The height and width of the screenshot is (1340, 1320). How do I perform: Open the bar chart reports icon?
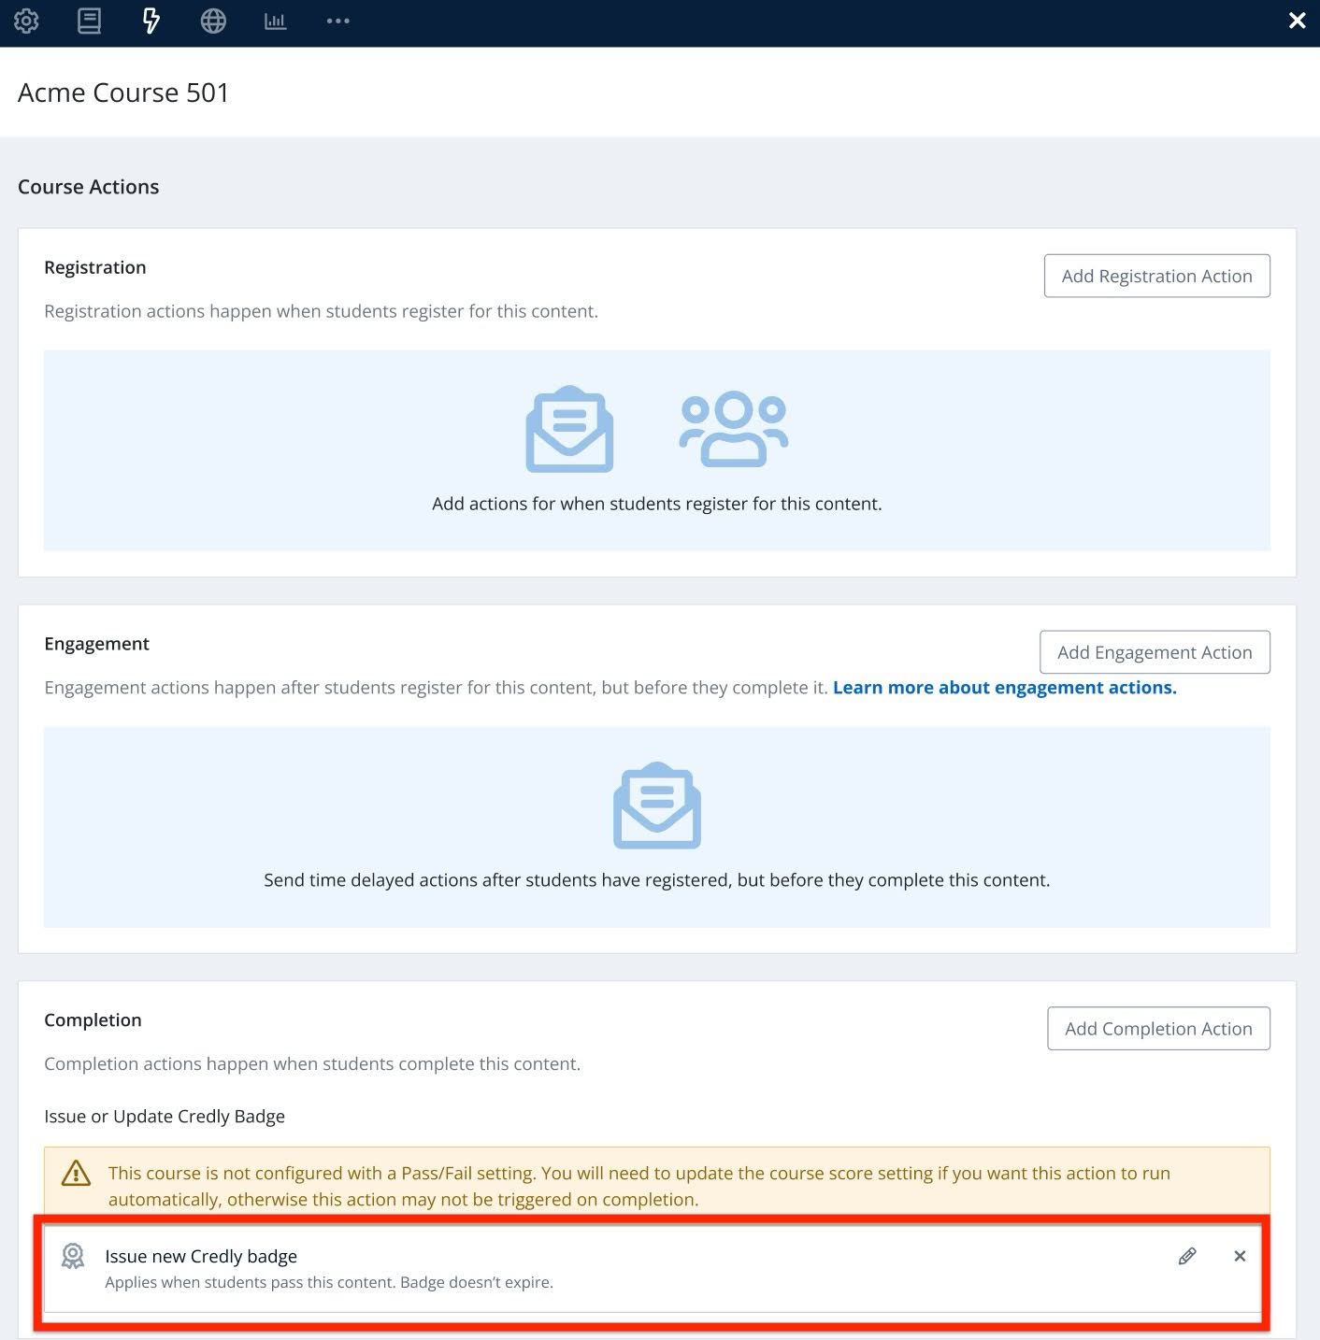(275, 21)
